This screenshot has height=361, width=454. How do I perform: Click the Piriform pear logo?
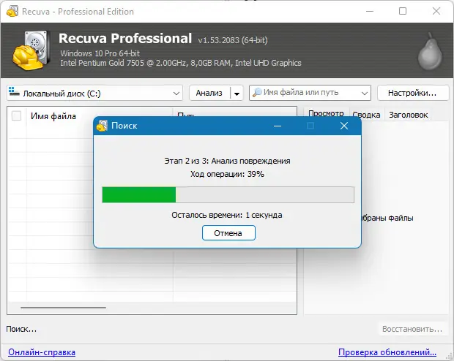430,51
